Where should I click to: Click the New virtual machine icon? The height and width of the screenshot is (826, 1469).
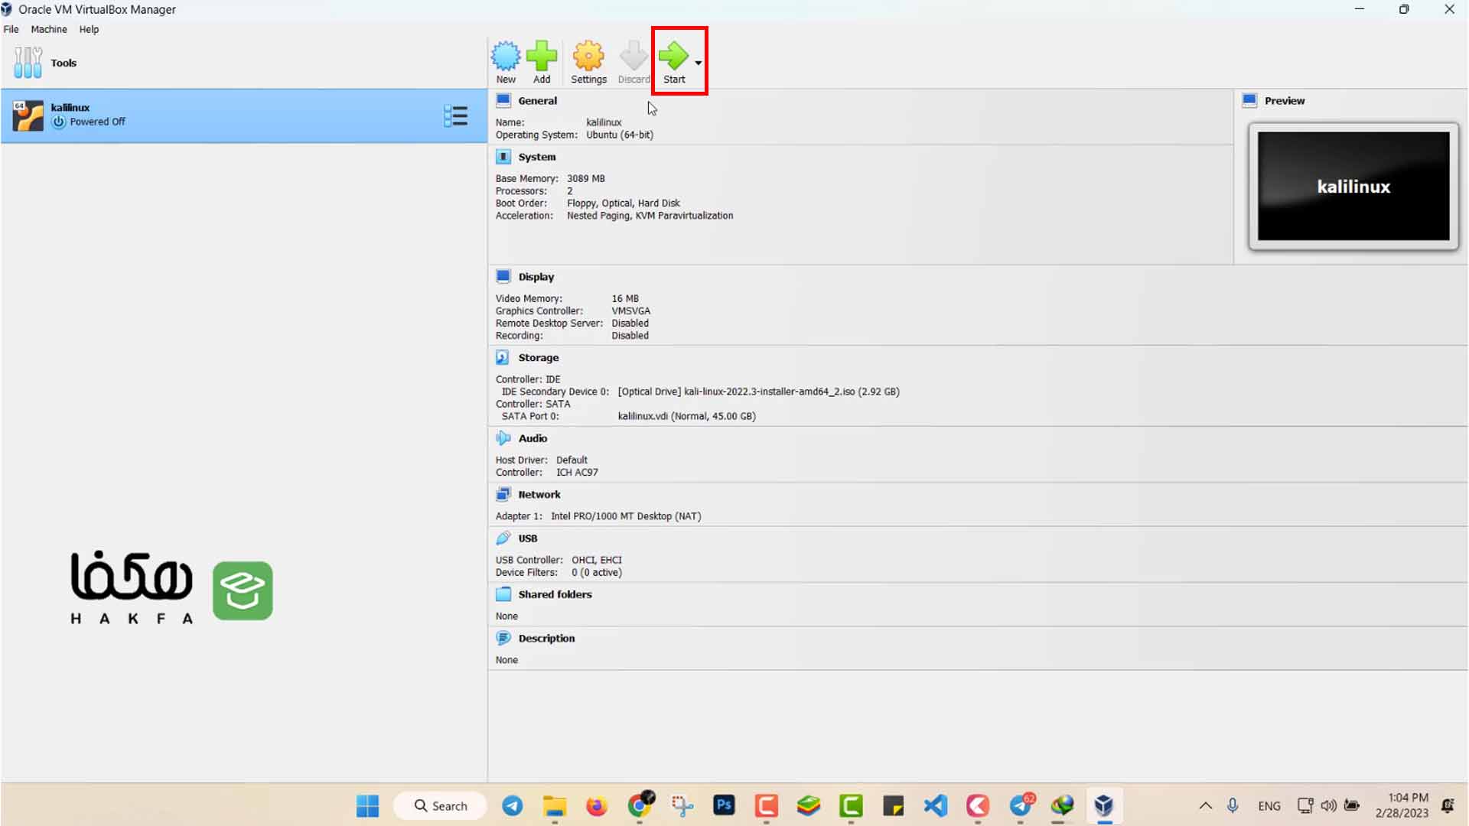tap(505, 56)
